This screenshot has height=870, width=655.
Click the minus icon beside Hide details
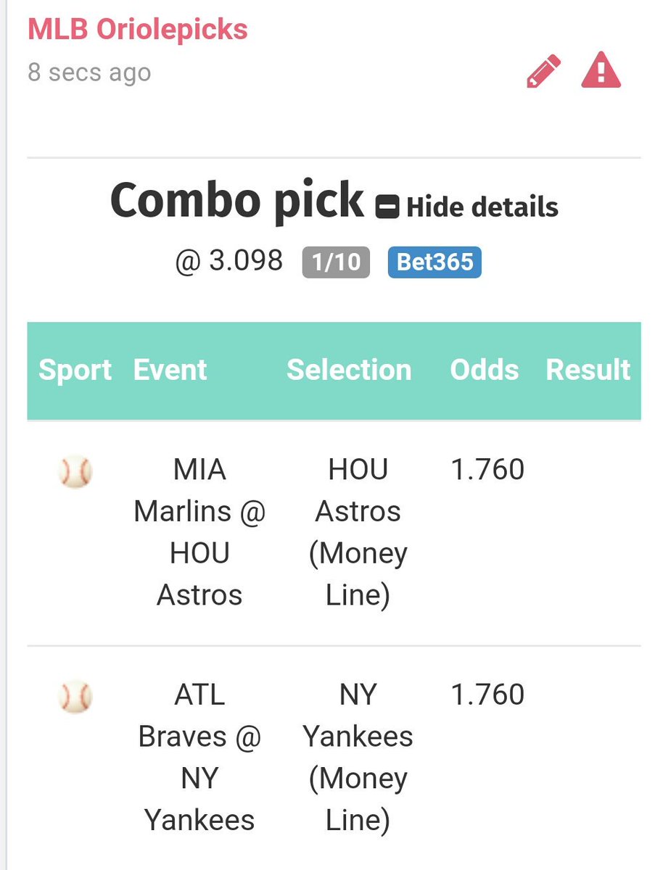click(387, 208)
